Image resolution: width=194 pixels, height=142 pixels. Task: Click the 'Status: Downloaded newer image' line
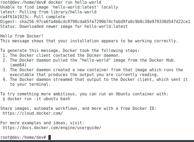(x=64, y=27)
